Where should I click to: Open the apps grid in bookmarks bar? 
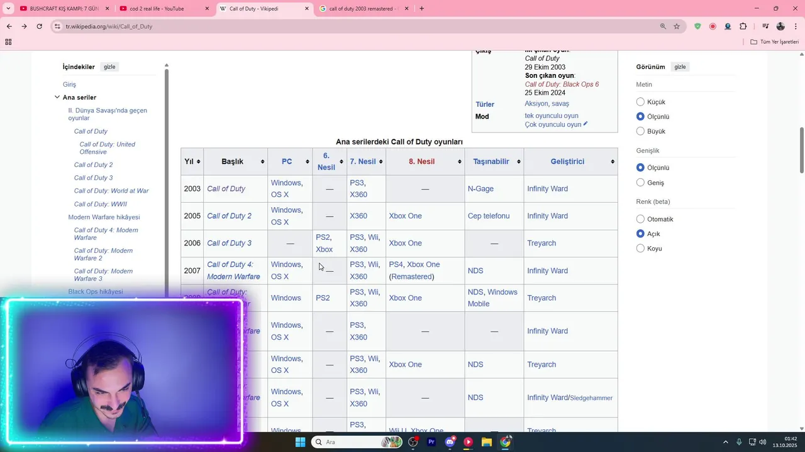(8, 42)
